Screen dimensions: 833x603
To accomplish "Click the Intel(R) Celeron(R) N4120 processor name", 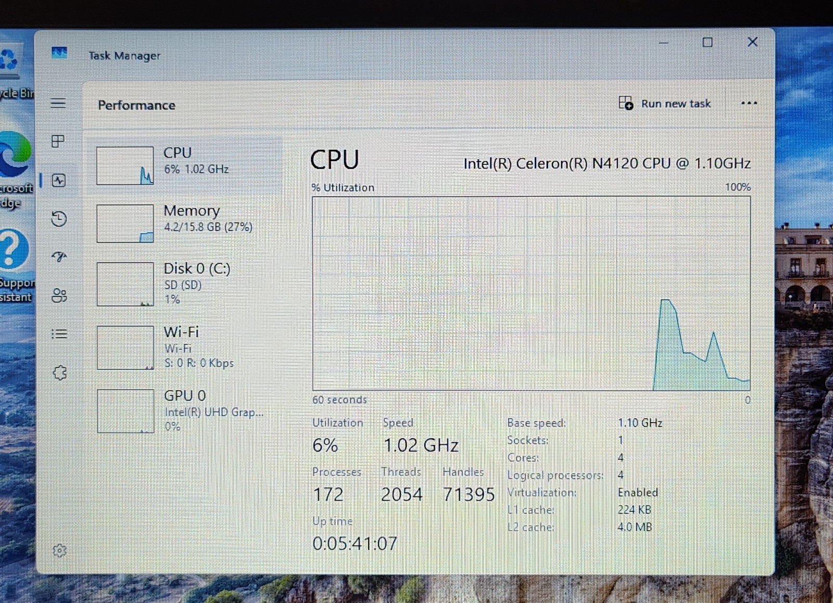I will [x=607, y=163].
